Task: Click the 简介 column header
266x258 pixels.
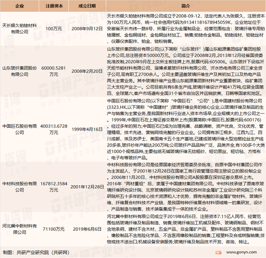Action: pyautogui.click(x=186, y=6)
